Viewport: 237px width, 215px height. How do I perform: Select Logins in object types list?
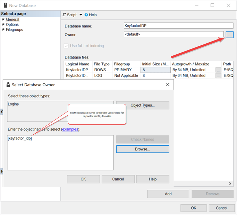[13, 104]
